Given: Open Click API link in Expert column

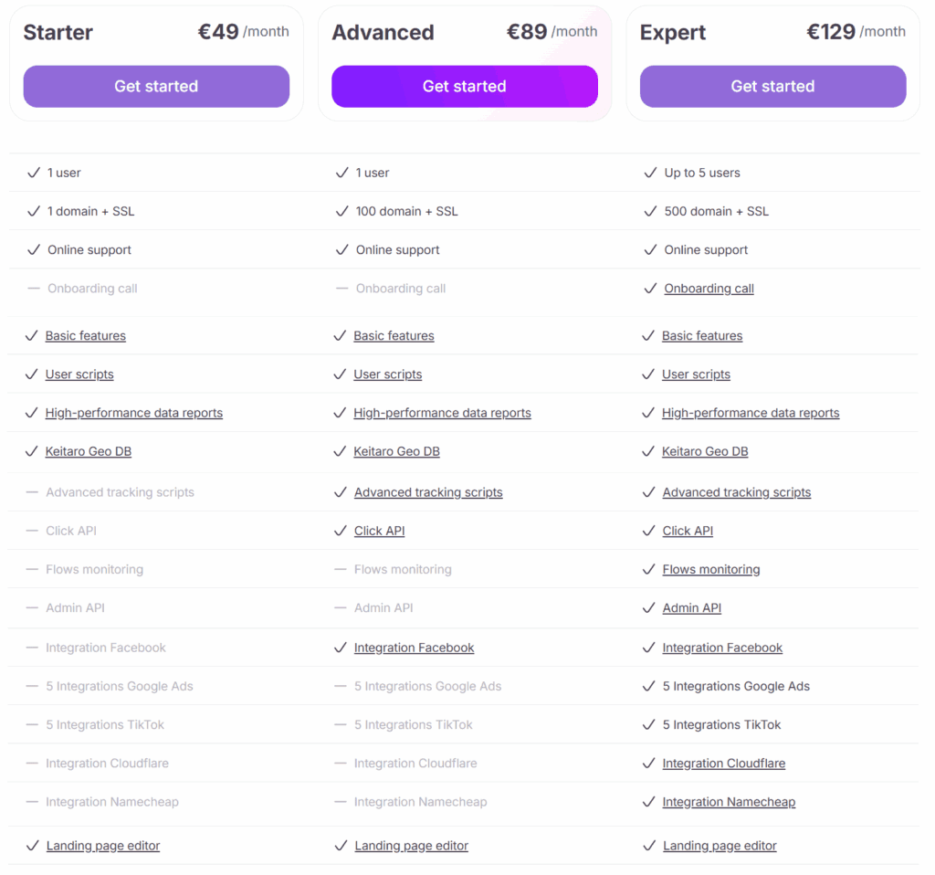Looking at the screenshot, I should [x=688, y=531].
